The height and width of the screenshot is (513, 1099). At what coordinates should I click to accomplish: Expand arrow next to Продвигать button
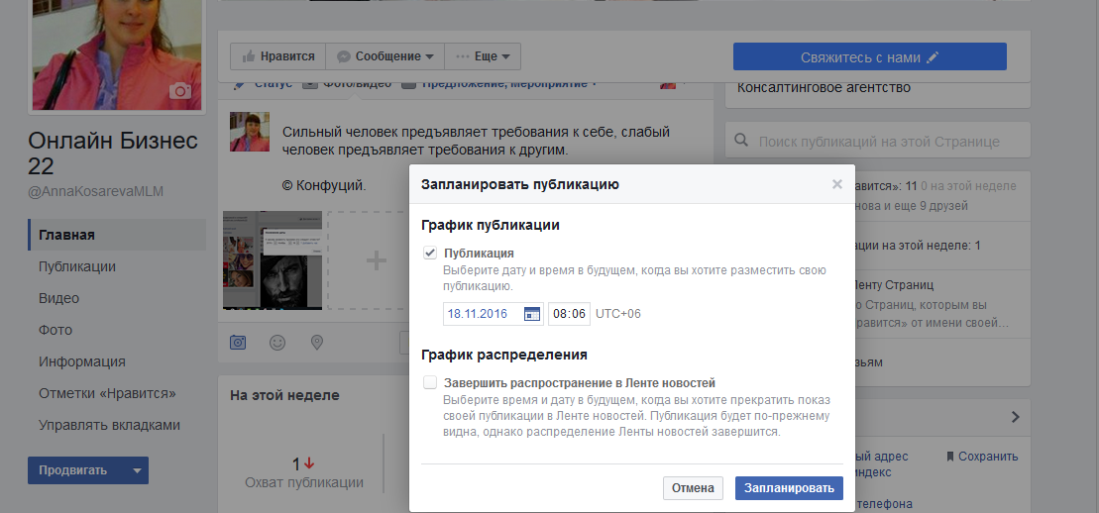click(x=137, y=470)
